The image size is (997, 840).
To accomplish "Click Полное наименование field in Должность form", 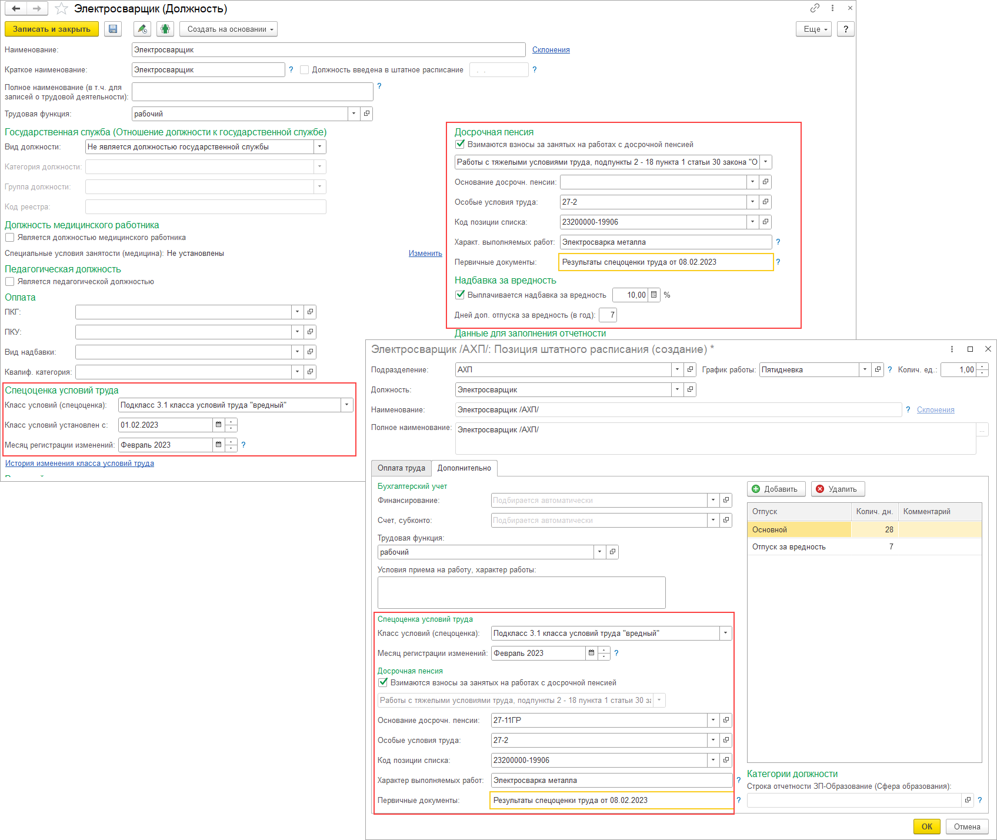I will 252,92.
